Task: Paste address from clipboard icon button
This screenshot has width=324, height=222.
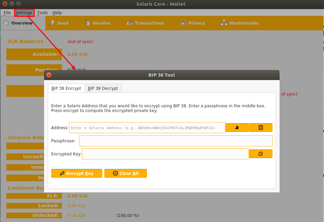Action: point(260,127)
